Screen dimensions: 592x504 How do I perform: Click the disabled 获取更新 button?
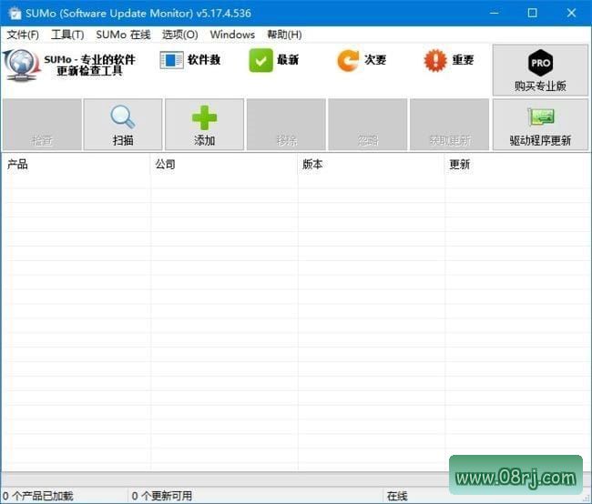coord(449,125)
